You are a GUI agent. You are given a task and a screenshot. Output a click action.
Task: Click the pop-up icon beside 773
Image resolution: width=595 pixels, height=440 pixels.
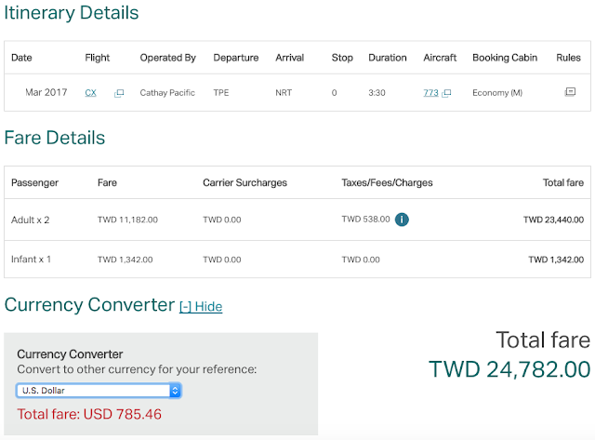click(x=446, y=93)
